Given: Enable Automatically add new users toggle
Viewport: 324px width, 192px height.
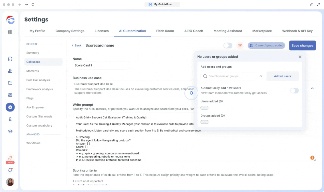Looking at the screenshot, I should pyautogui.click(x=294, y=91).
